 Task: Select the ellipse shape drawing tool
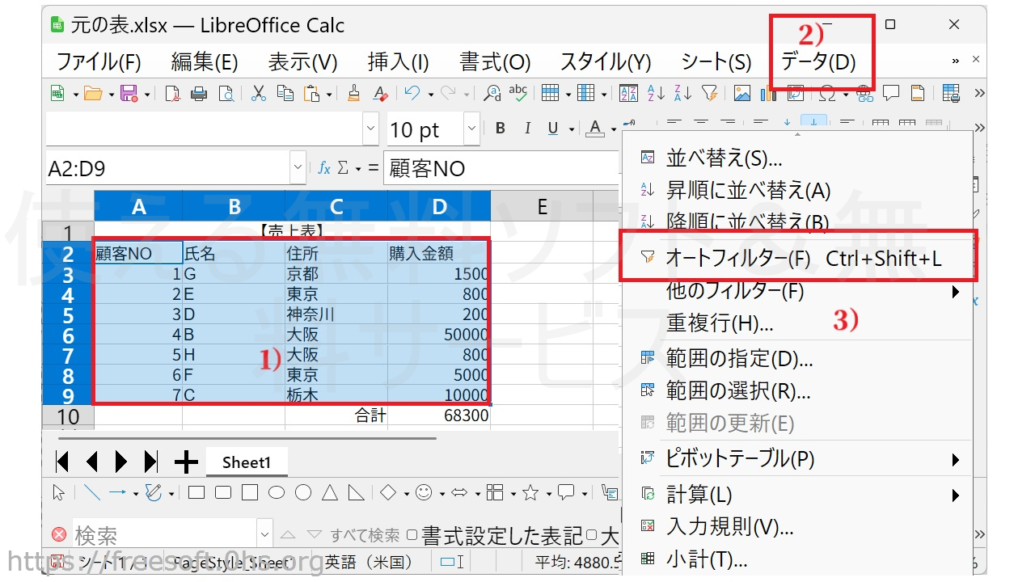277,492
